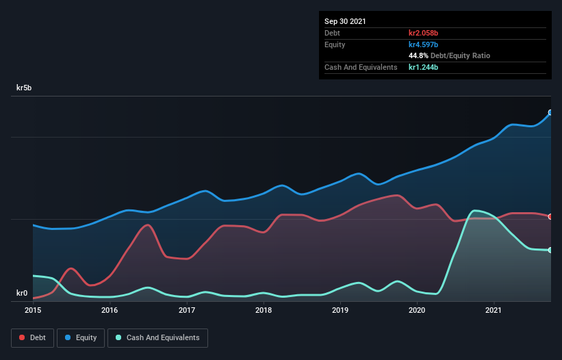
Task: Click the 44.8% Debt/Equity Ratio text
Action: (x=450, y=56)
